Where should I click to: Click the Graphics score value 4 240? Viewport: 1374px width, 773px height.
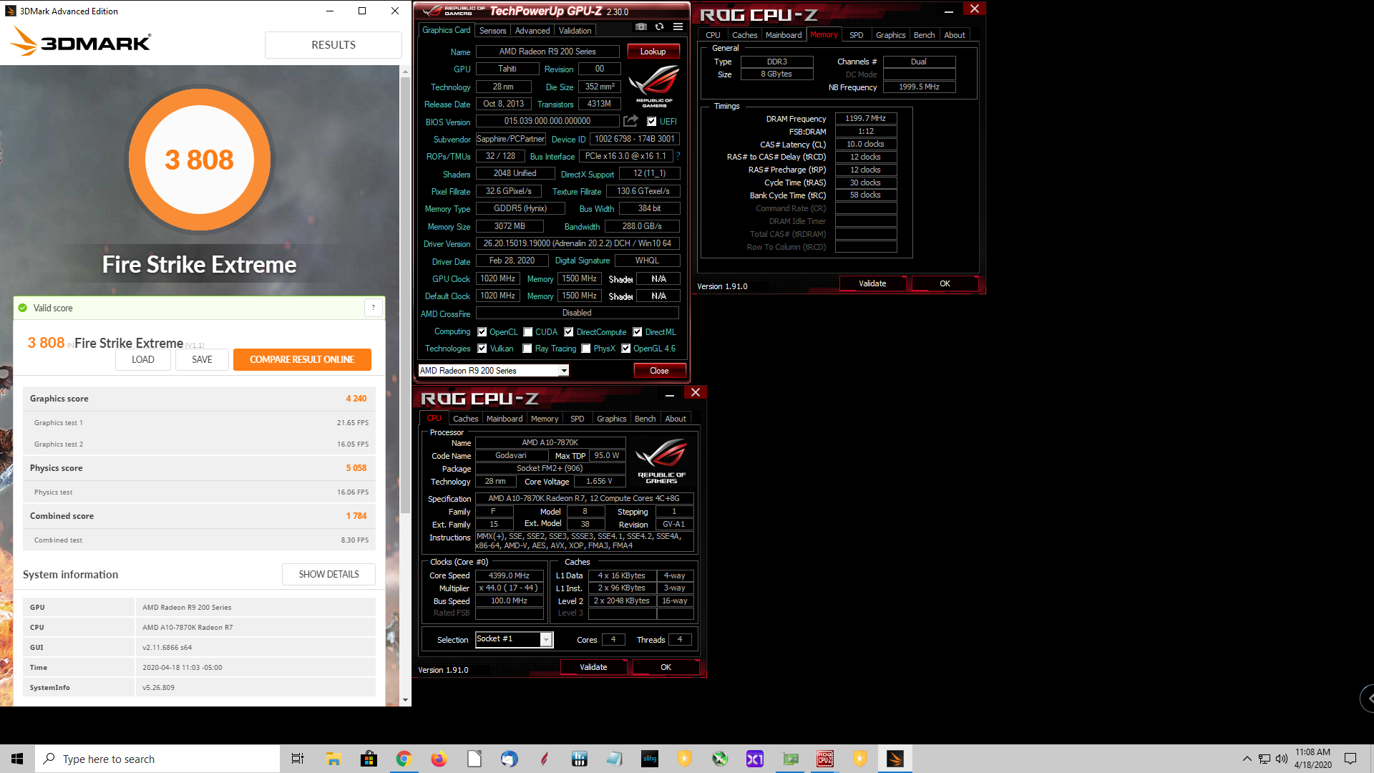(x=356, y=399)
